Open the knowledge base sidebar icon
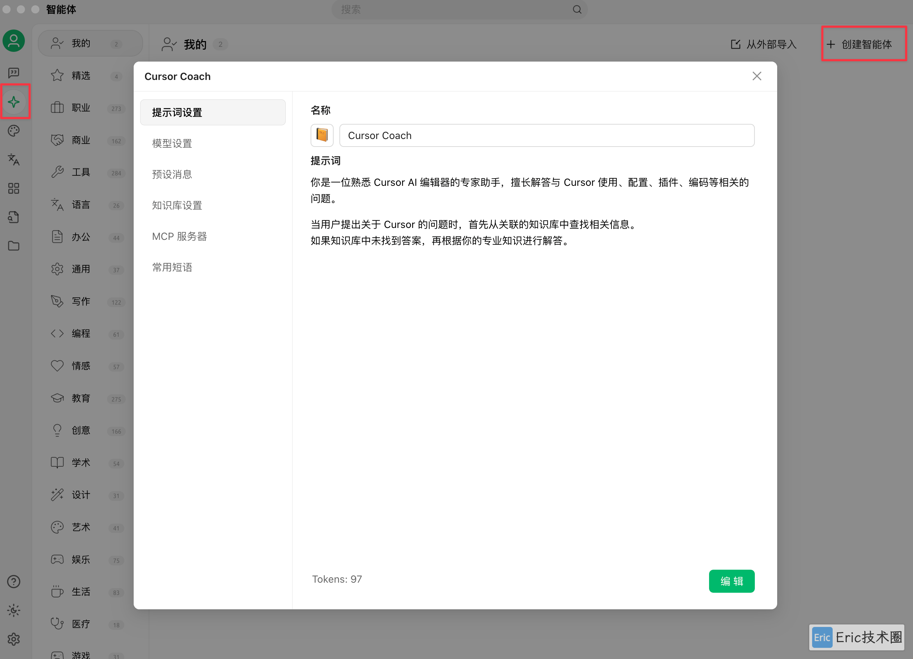 pos(14,217)
